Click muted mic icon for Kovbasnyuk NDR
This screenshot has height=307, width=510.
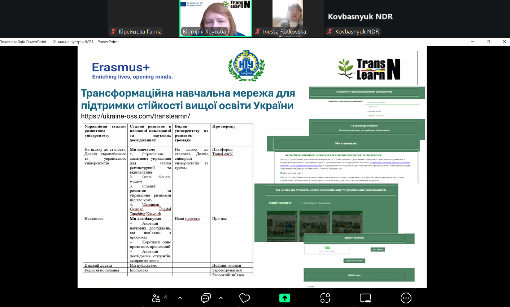click(x=330, y=32)
